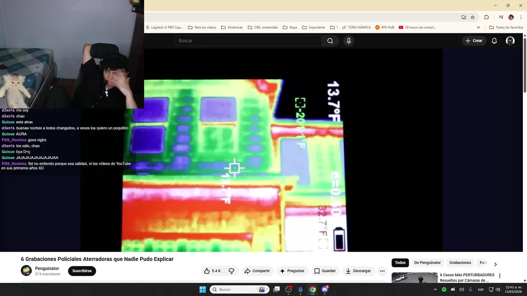Open the '6 Casos Más PERTURBADORES' video thumbnail

point(415,278)
